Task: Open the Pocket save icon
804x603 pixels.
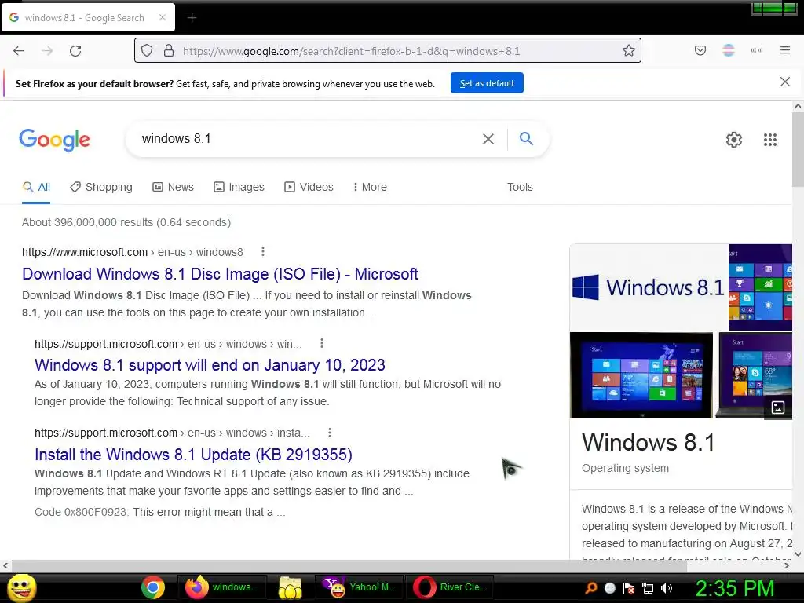Action: coord(700,50)
